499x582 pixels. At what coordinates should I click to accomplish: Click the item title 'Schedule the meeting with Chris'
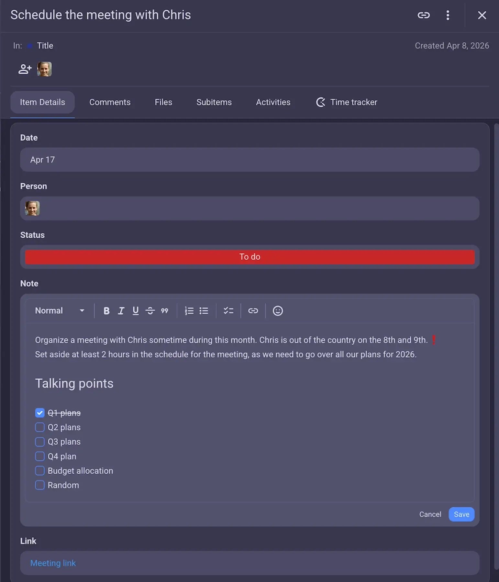(101, 15)
